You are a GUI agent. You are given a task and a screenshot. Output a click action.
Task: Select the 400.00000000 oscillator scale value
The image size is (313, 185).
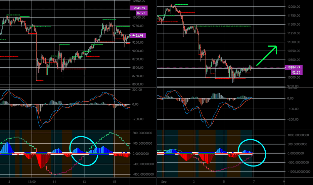pyautogui.click(x=142, y=143)
